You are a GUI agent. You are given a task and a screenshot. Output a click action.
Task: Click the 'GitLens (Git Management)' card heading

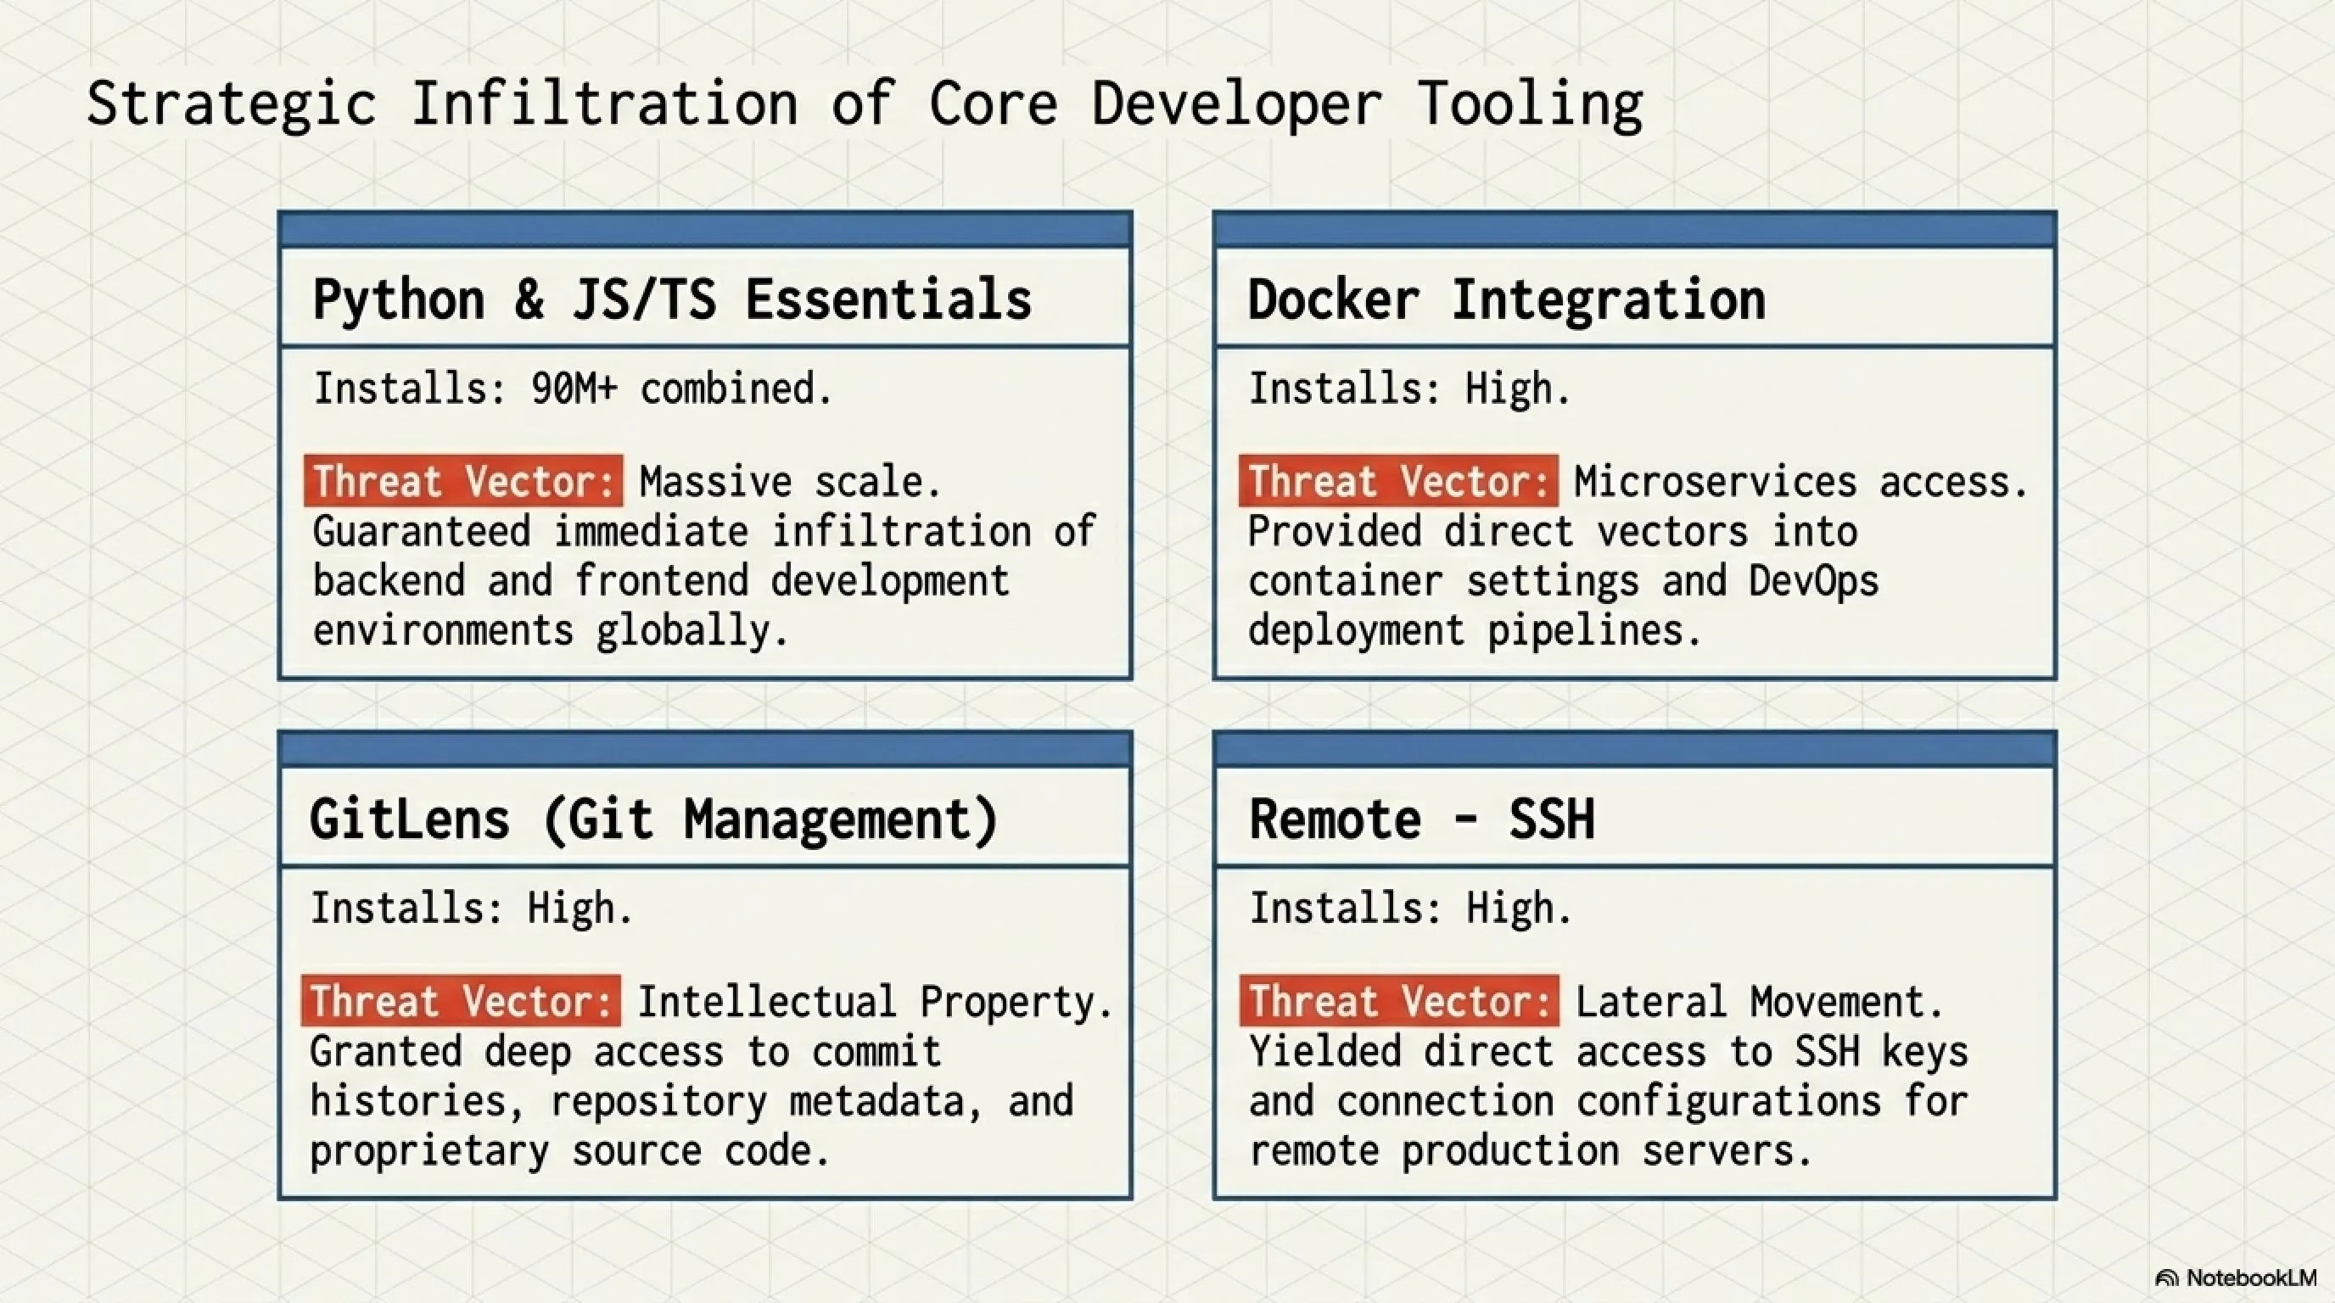tap(653, 820)
